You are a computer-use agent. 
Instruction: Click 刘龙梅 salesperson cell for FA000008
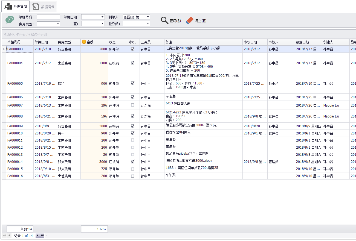(x=152, y=116)
